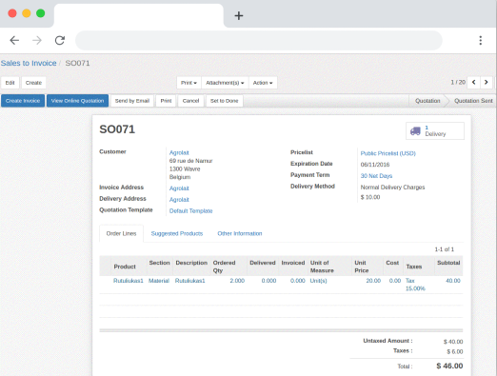Open Delivery Address Agrolait link
Screen dimensions: 497x376
tap(179, 200)
